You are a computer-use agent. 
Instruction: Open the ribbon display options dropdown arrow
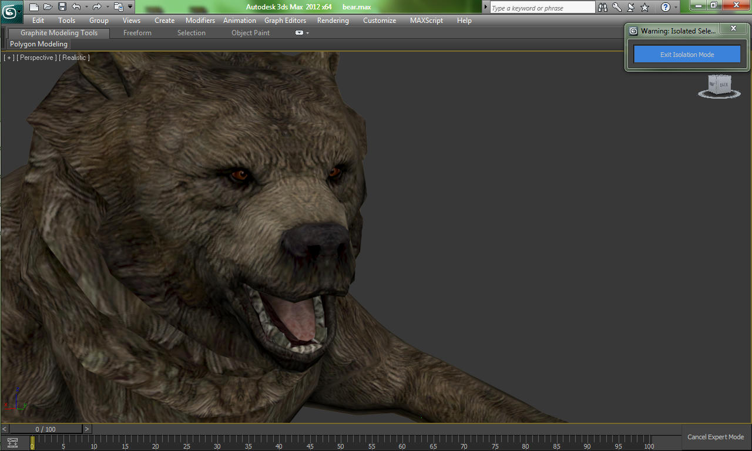307,33
